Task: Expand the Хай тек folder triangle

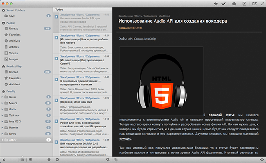Action: [2, 115]
